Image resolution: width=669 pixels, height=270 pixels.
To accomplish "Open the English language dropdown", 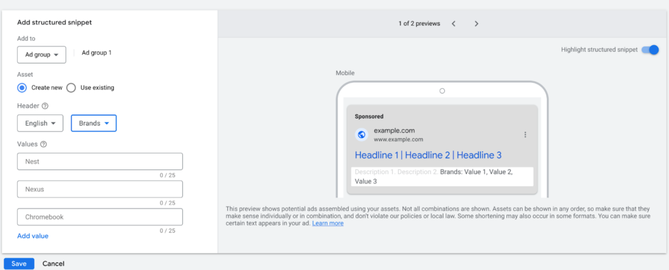I will 40,123.
